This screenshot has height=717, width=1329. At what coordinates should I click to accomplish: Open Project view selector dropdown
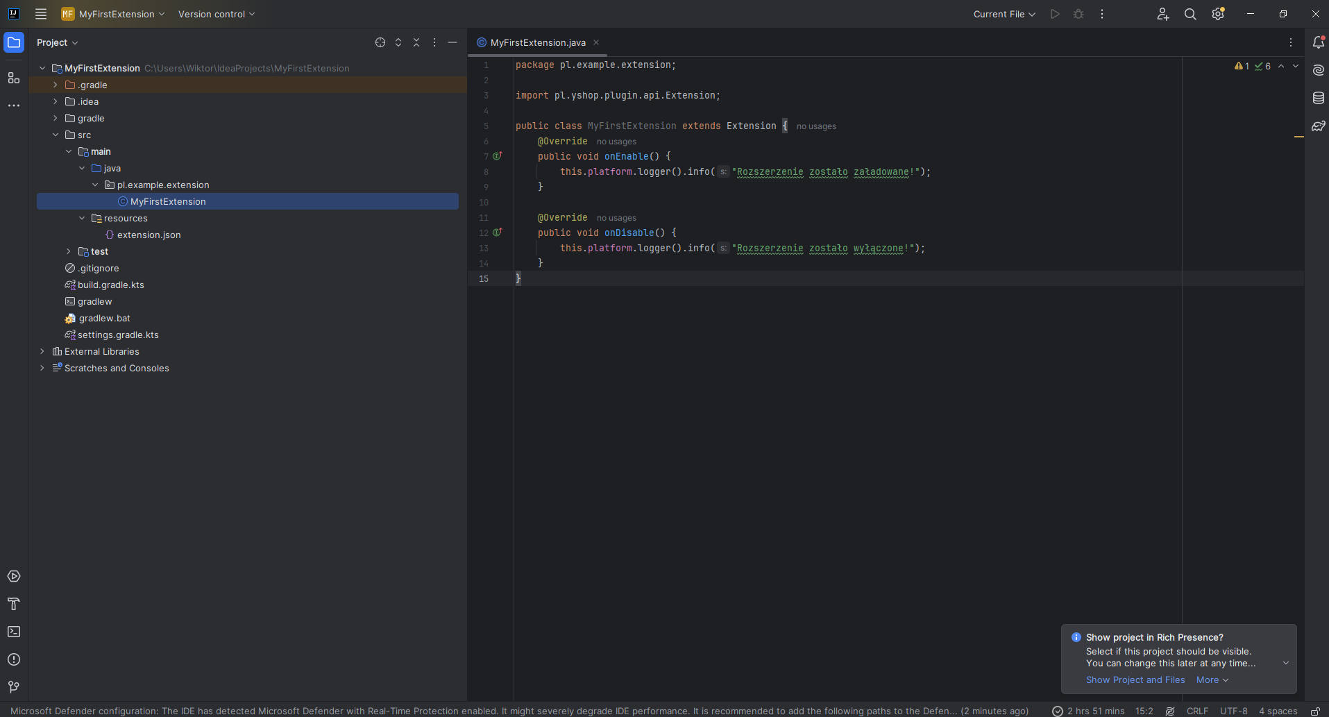pos(58,42)
